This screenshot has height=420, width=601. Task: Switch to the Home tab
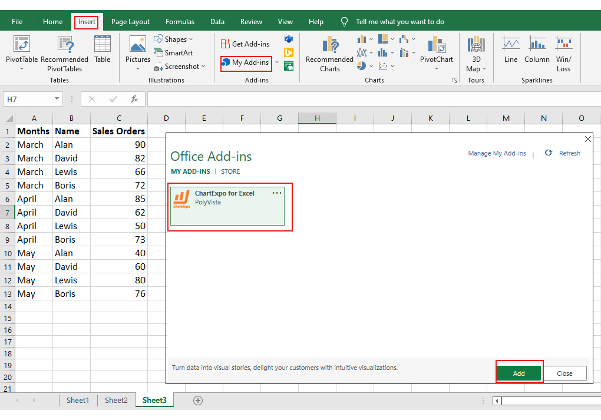[53, 22]
